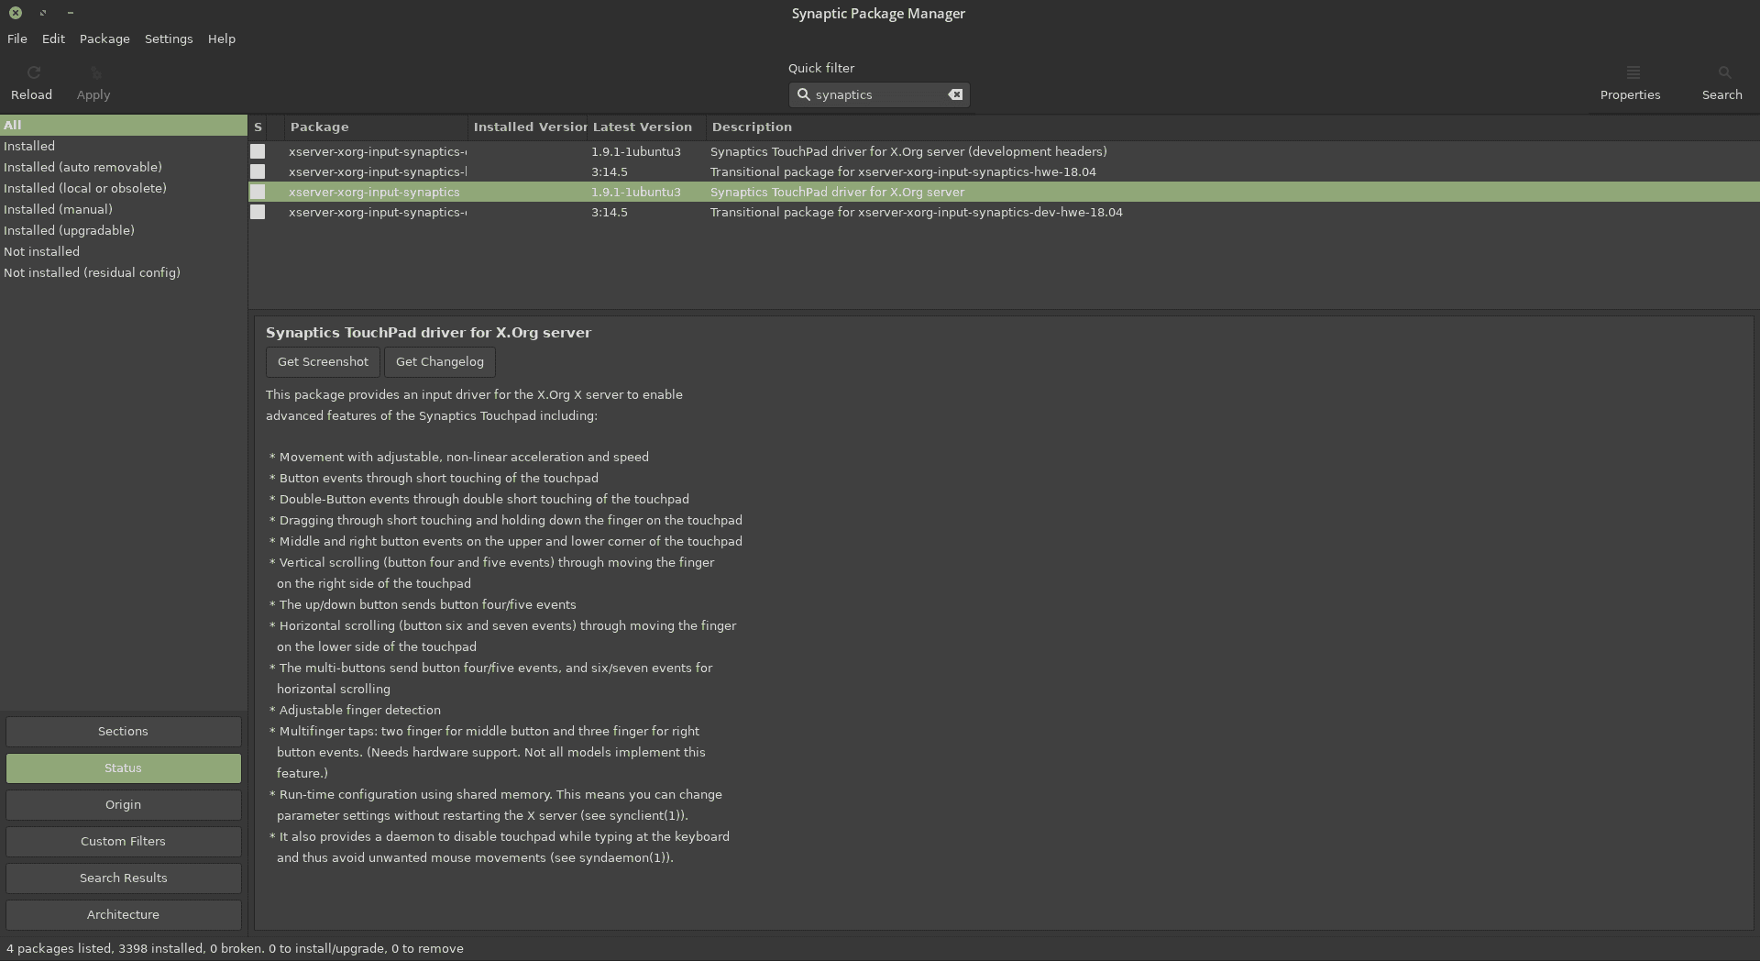Click the magnifier icon in the quick filter
This screenshot has height=961, width=1760.
point(803,94)
